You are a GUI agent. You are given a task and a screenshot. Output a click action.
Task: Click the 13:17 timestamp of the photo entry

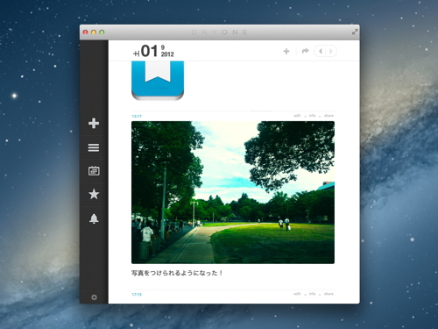(x=137, y=116)
